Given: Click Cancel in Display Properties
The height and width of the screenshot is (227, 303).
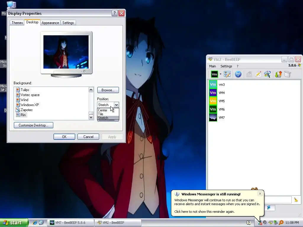Looking at the screenshot, I should 88,137.
